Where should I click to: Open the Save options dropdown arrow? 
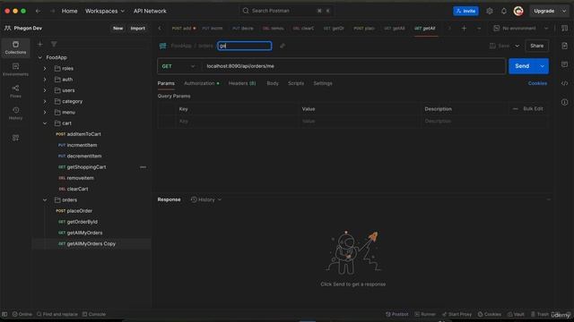point(517,46)
